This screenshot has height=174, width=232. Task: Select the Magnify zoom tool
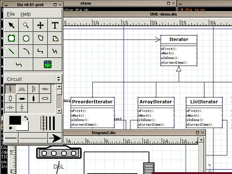[x=26, y=25]
